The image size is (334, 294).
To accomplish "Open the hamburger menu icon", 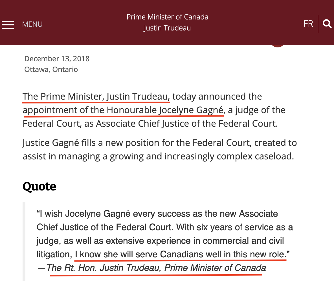I will click(8, 25).
